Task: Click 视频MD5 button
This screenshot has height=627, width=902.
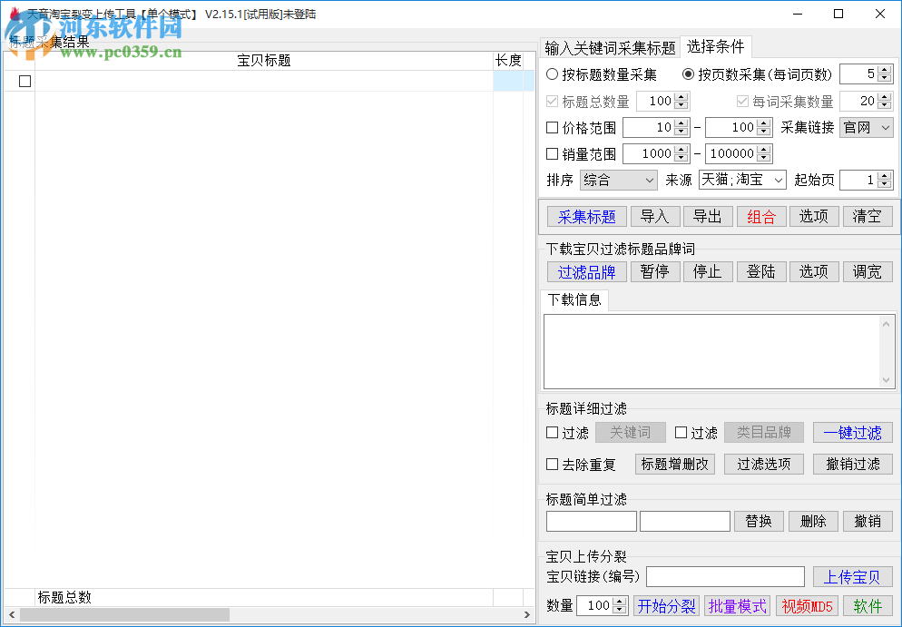Action: (807, 605)
